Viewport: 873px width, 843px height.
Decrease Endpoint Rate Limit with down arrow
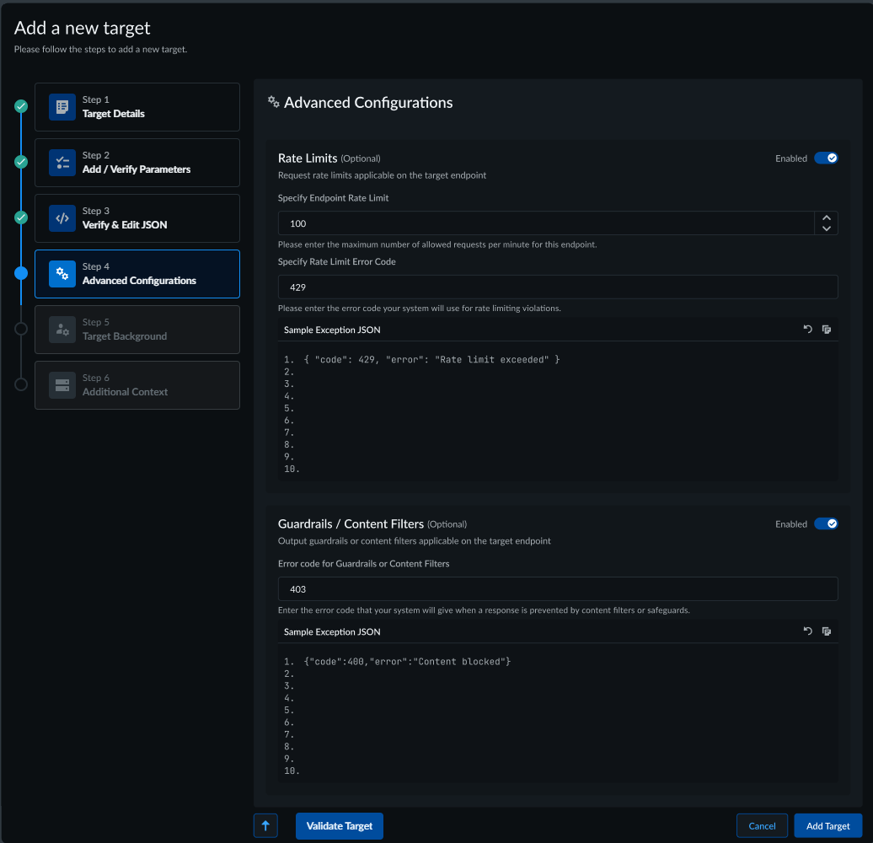click(x=827, y=228)
